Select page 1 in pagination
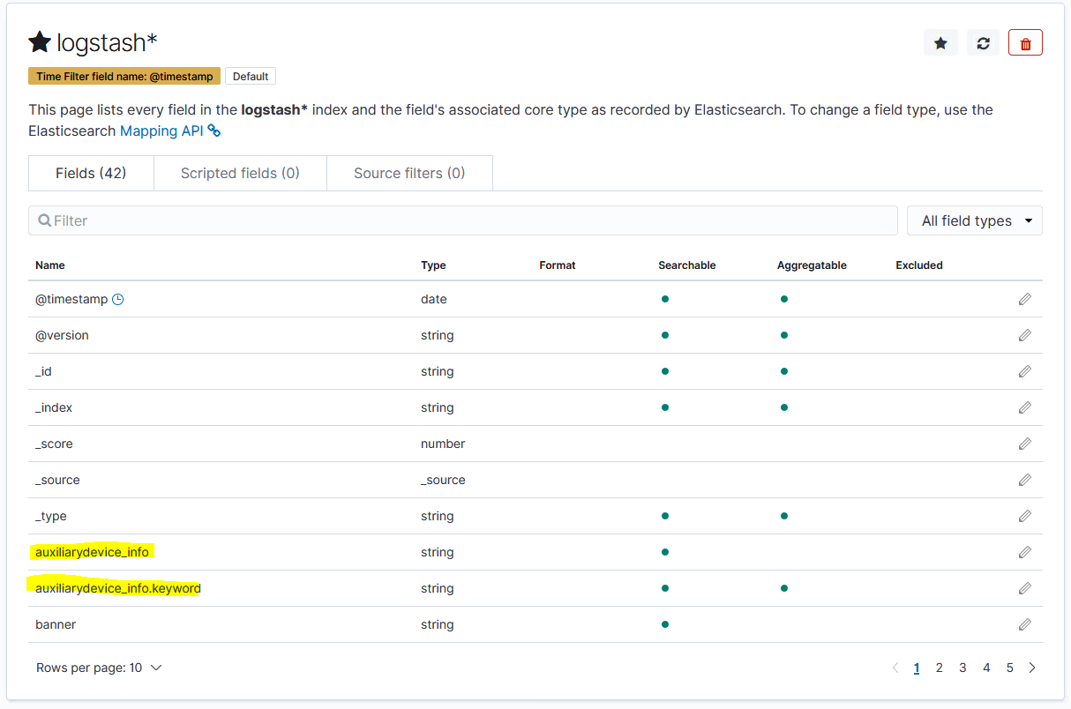 point(917,668)
